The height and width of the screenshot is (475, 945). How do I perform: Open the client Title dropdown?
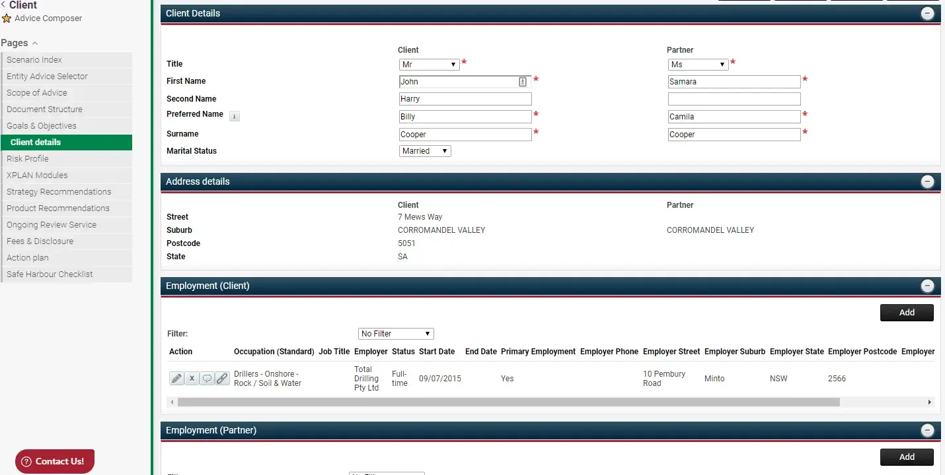tap(430, 65)
